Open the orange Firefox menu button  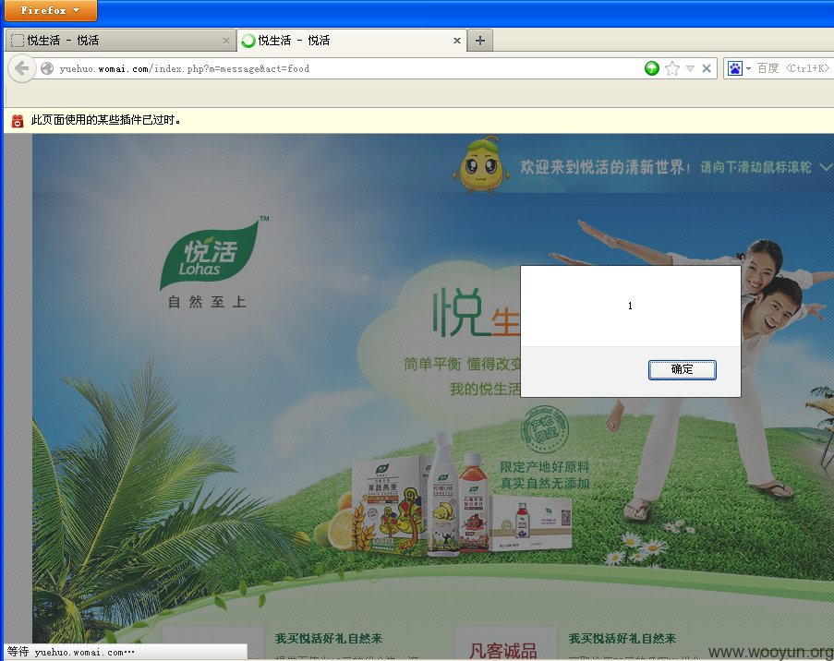click(50, 10)
